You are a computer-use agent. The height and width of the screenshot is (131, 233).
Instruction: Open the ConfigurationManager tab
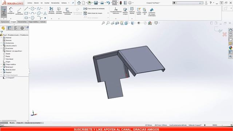click(x=16, y=28)
